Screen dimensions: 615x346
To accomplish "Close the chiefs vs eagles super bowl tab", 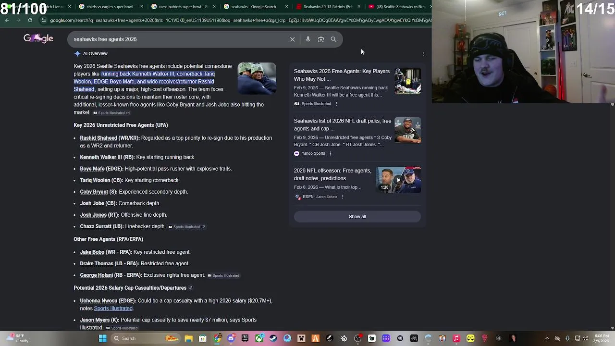I will [x=142, y=7].
